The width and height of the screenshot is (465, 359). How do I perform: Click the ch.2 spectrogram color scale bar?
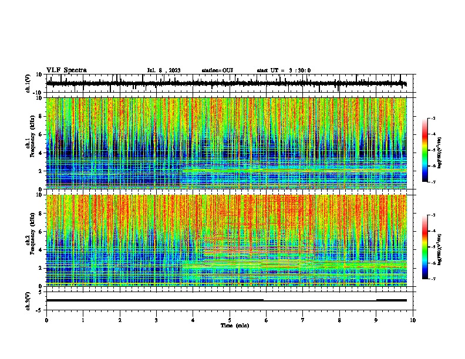click(x=425, y=247)
